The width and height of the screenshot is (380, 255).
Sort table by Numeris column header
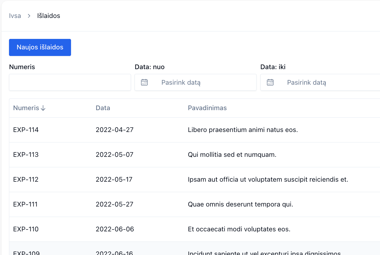click(26, 108)
